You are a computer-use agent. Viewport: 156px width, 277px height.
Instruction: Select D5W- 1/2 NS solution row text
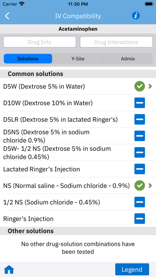tap(57, 152)
